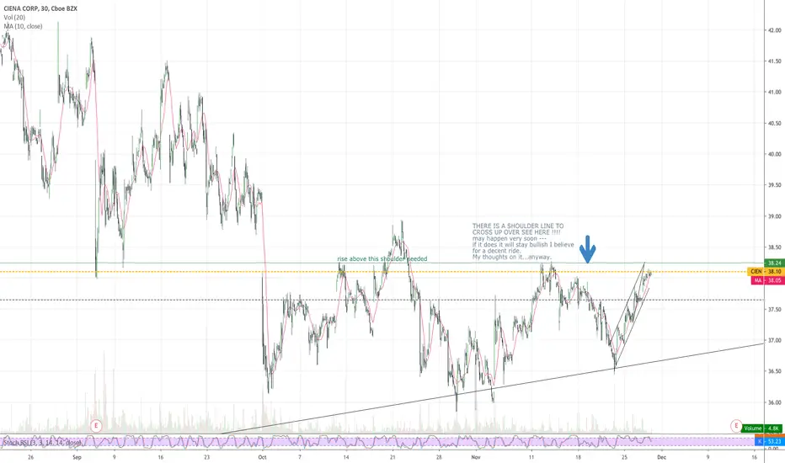Click the blue down arrow annotation
Screen dimensions: 785x463
[587, 249]
